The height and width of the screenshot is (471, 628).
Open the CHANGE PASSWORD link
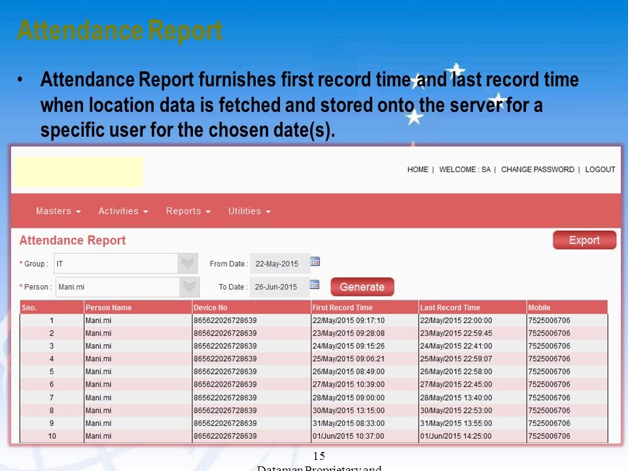tap(538, 169)
